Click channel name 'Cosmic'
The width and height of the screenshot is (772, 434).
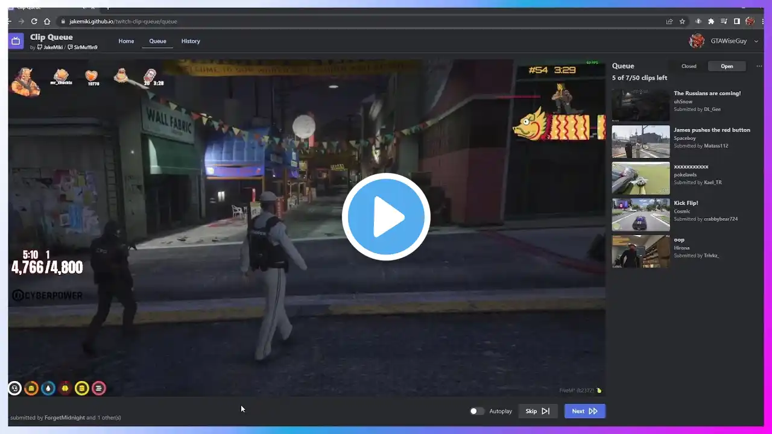click(682, 212)
